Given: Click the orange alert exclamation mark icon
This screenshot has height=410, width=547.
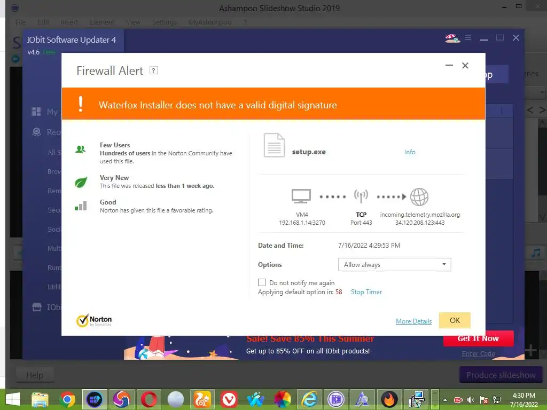Looking at the screenshot, I should tap(81, 104).
